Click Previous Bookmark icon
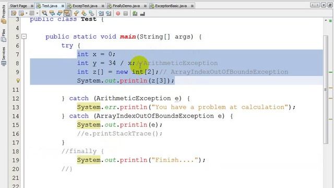 click(76, 14)
